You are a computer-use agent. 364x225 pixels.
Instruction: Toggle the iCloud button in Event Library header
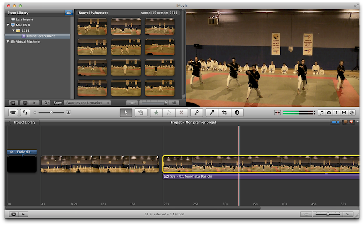point(69,13)
